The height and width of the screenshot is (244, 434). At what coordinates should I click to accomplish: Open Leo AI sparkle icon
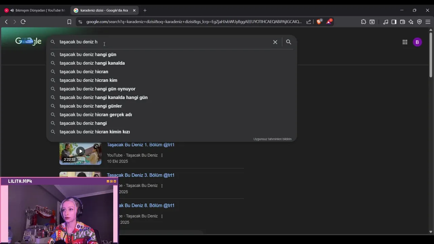click(411, 22)
